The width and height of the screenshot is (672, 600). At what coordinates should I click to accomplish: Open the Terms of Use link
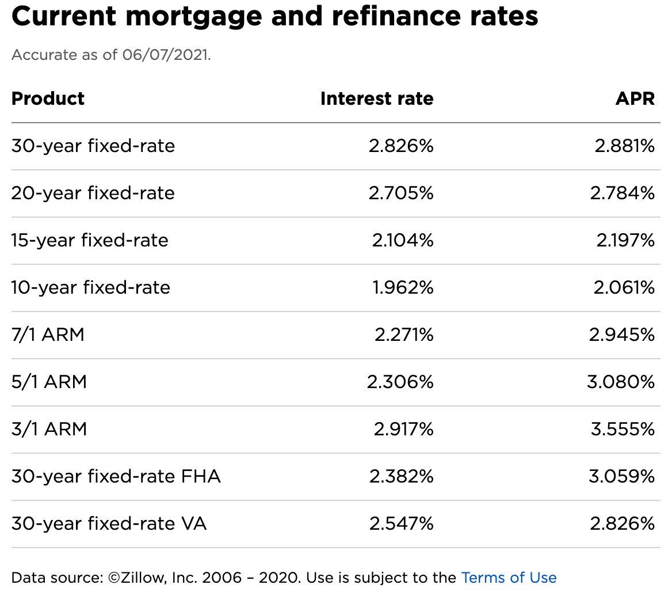click(509, 578)
